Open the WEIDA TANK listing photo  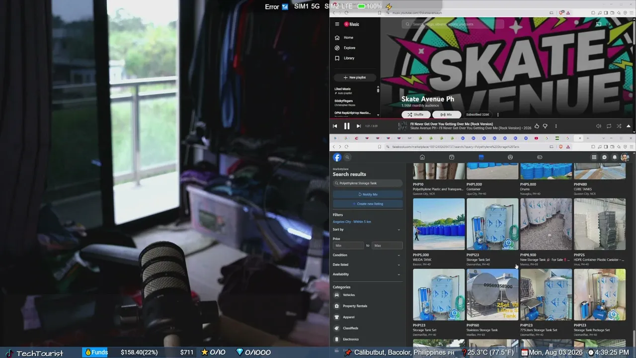tap(439, 224)
